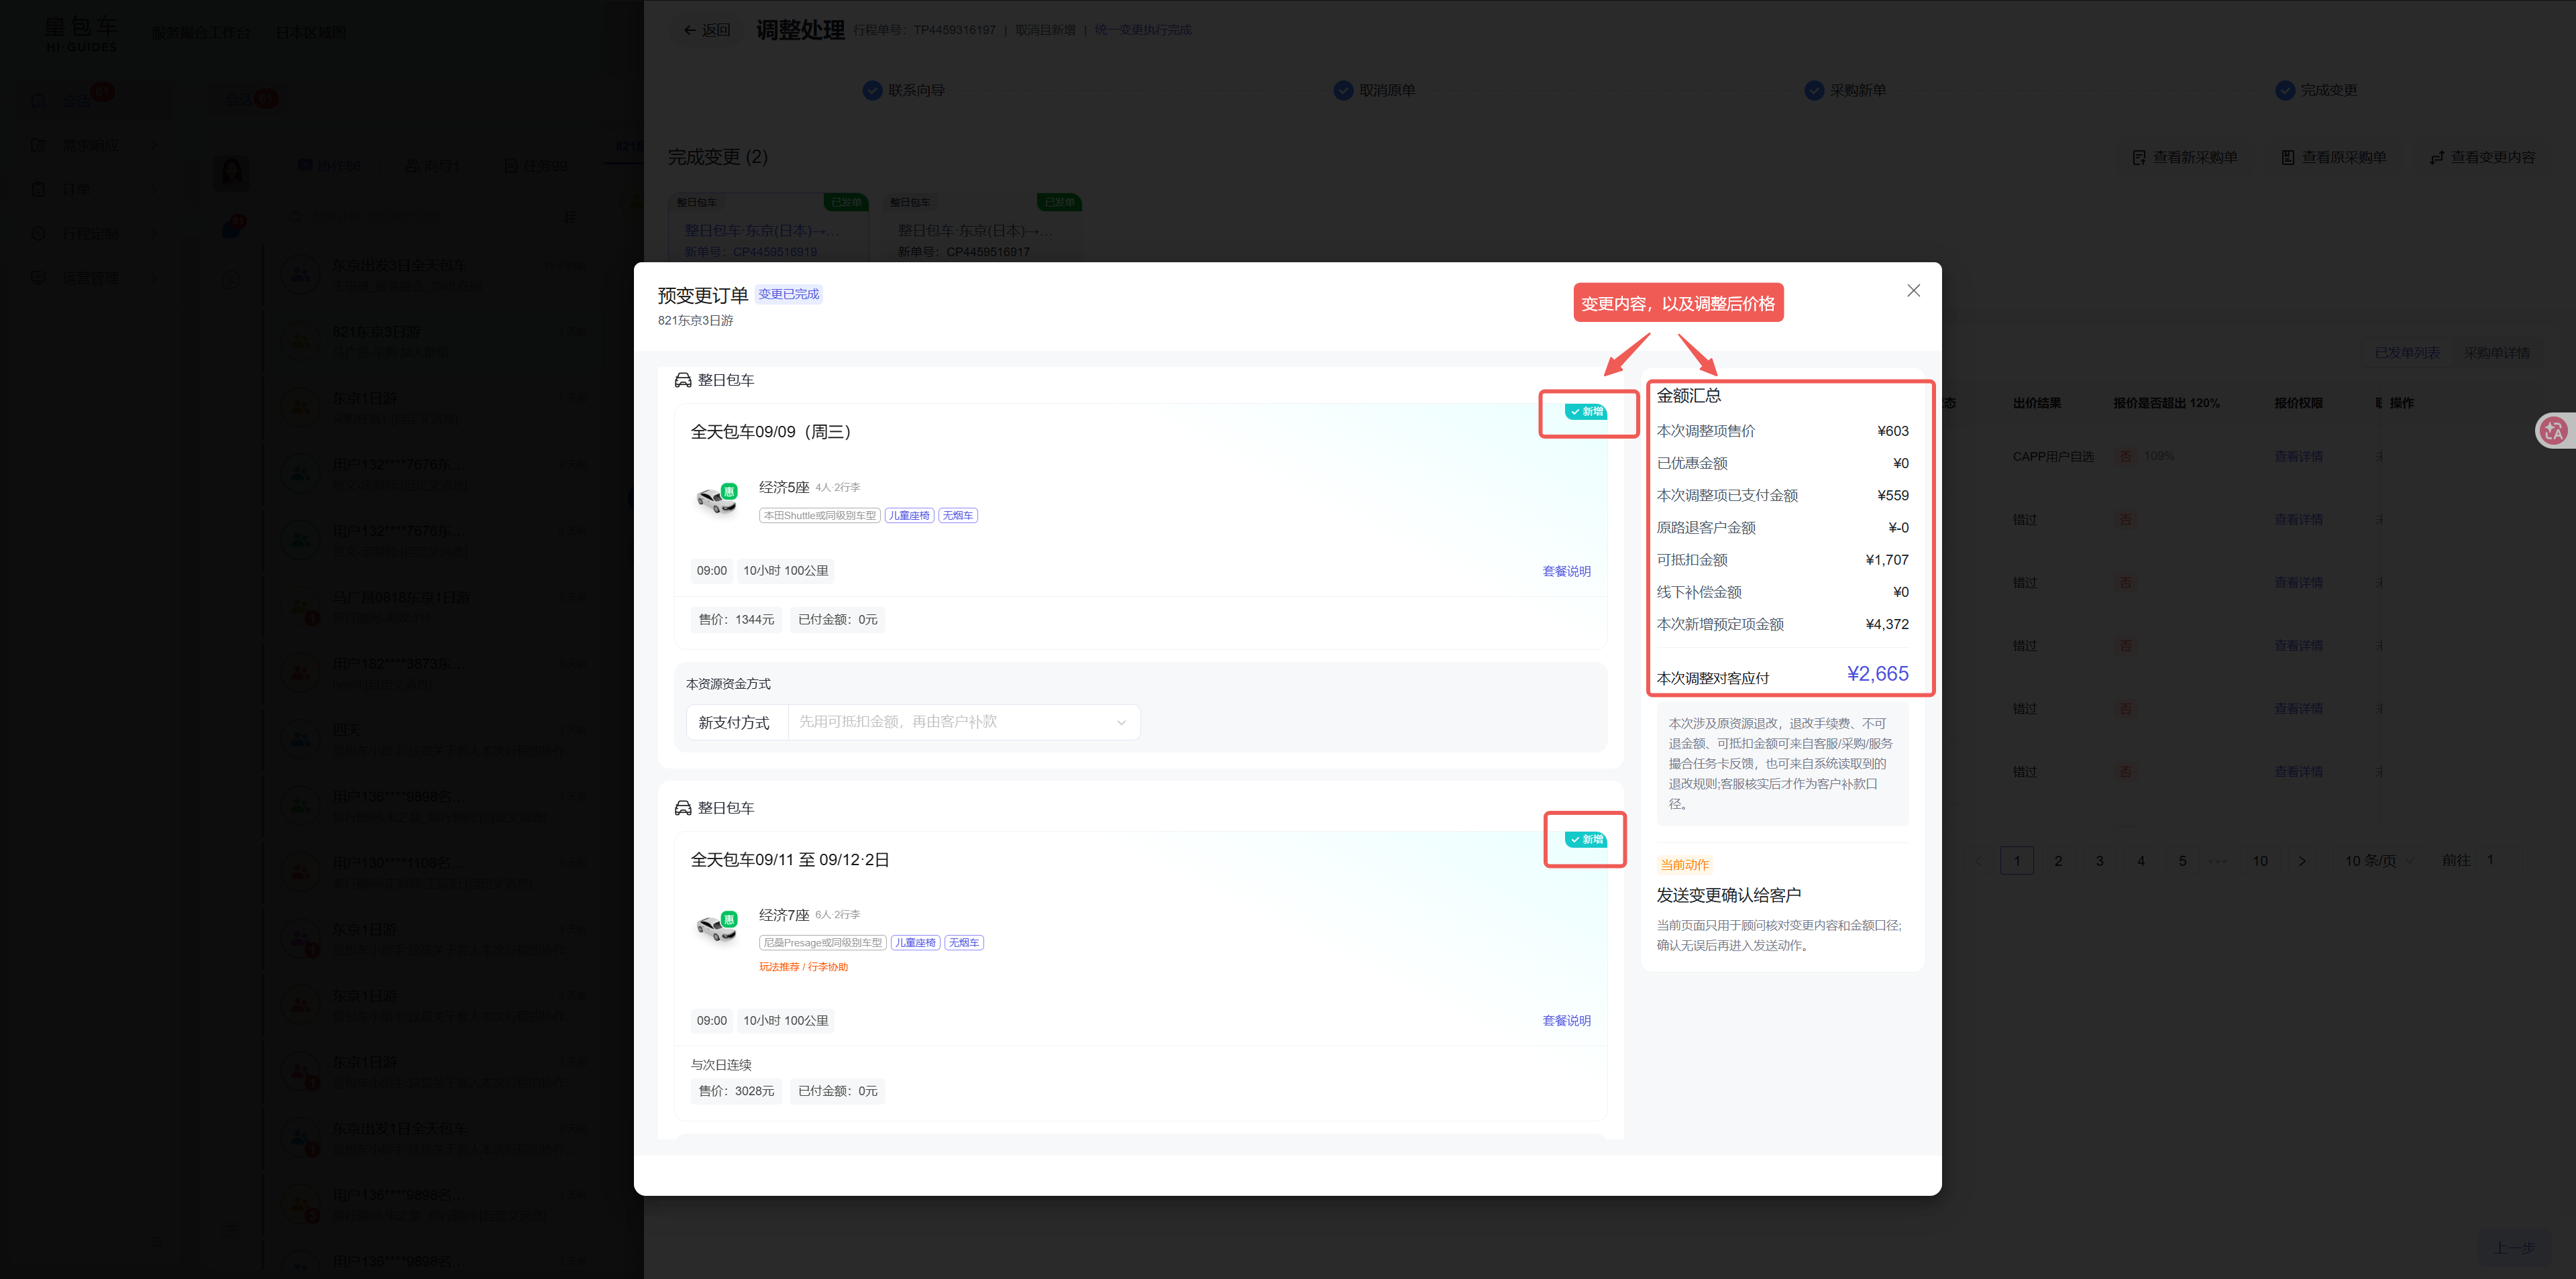This screenshot has width=2576, height=1279.
Task: Open 套餐说明 for the 09/09 charter
Action: [x=1566, y=571]
